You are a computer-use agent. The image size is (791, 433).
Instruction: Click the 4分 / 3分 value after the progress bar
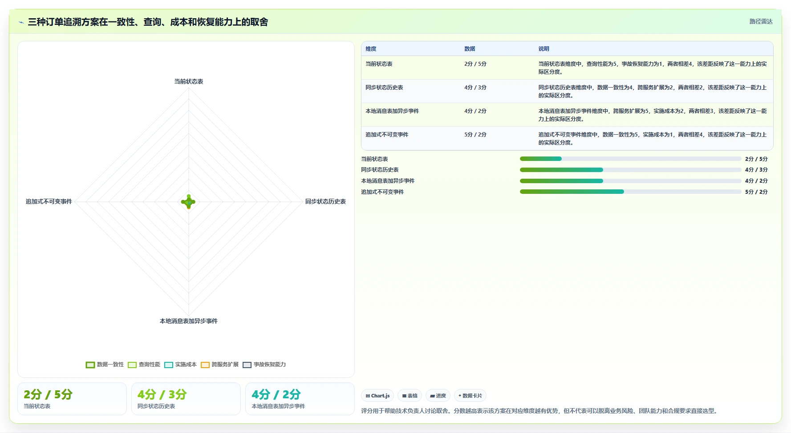click(756, 170)
